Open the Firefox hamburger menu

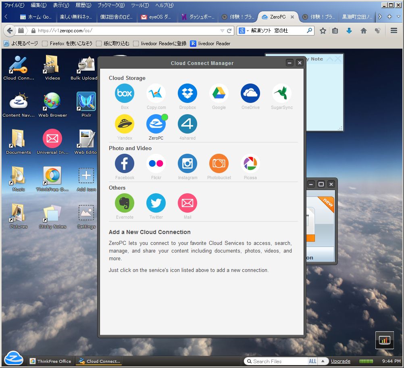tap(394, 31)
